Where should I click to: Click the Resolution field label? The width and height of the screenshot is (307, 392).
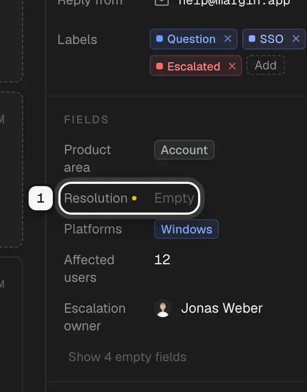click(96, 198)
